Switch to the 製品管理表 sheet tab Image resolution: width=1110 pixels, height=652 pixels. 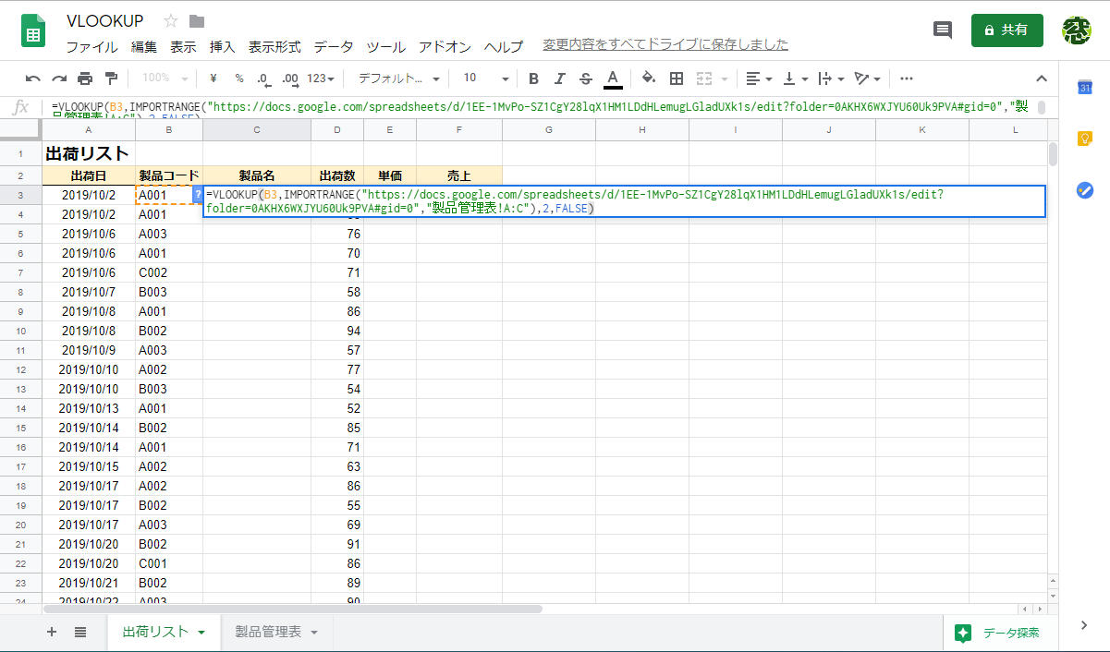268,632
